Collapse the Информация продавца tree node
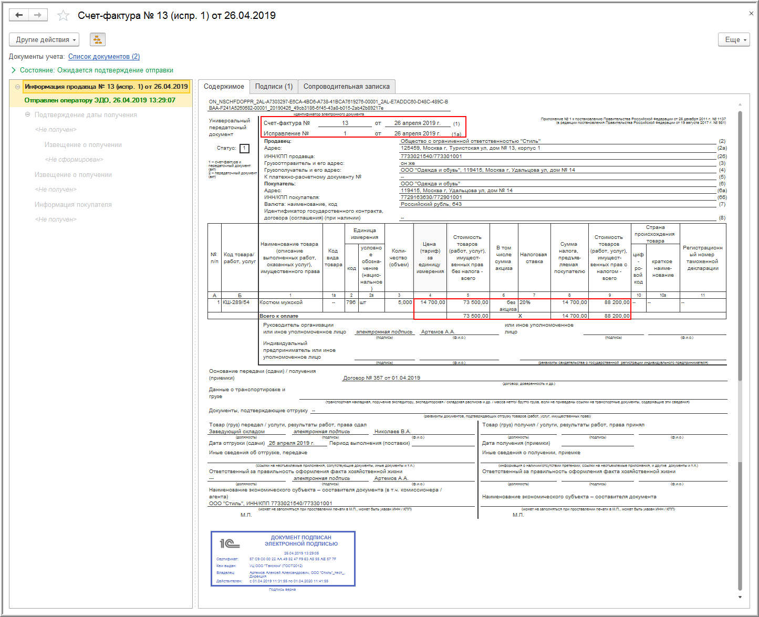 (17, 87)
